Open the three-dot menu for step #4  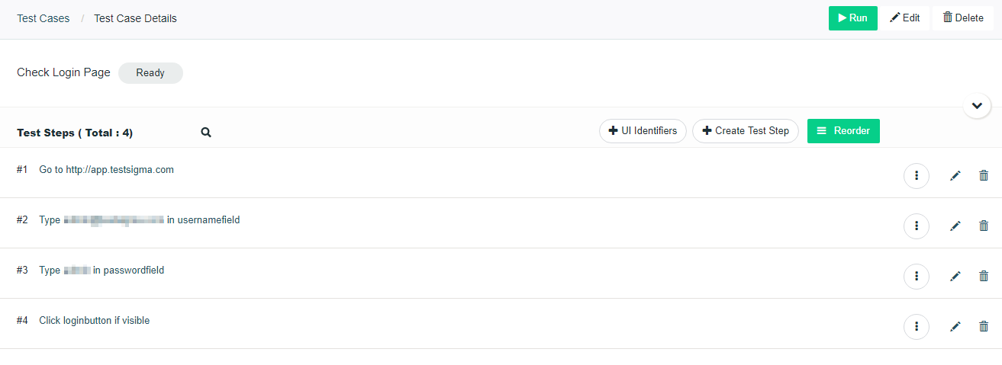point(916,326)
